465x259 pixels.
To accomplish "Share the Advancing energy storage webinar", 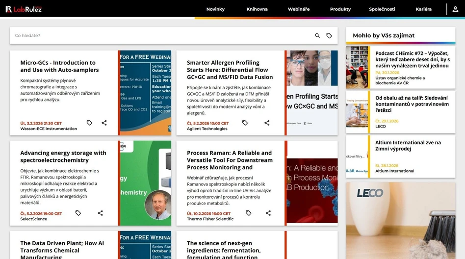I will tap(100, 213).
